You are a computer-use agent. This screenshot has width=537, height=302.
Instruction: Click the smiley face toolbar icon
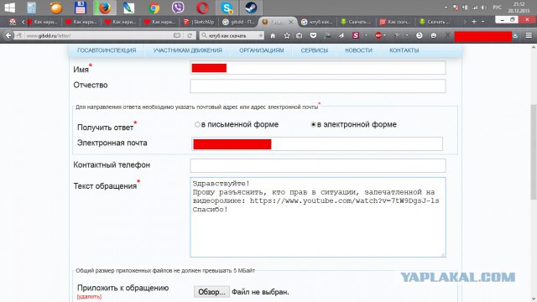point(434,35)
